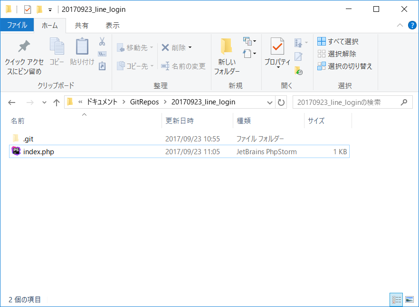Switch to the ホーム ribbon tab
The width and height of the screenshot is (419, 307).
(50, 25)
